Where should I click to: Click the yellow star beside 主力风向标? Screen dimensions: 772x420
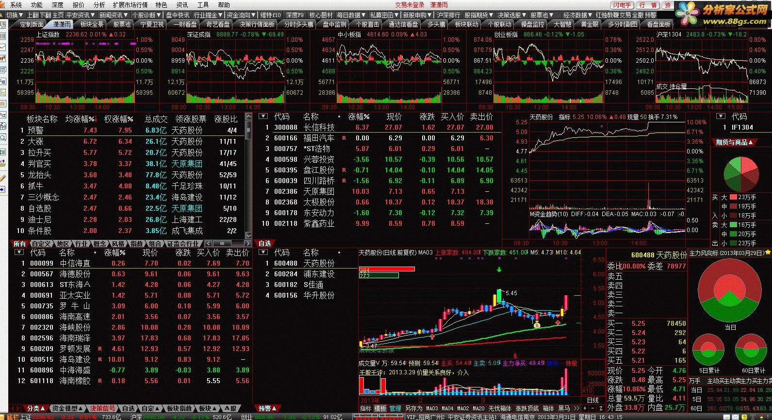(768, 252)
